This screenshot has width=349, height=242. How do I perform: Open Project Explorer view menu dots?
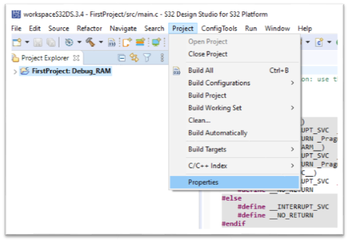(162, 58)
